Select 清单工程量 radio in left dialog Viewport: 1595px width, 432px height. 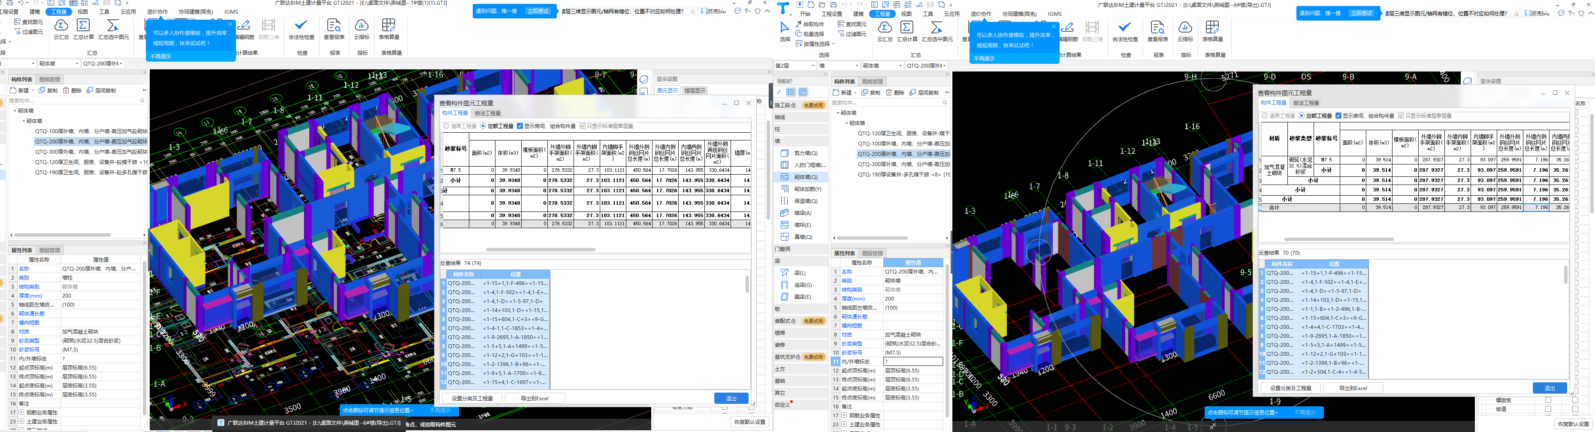pos(460,126)
